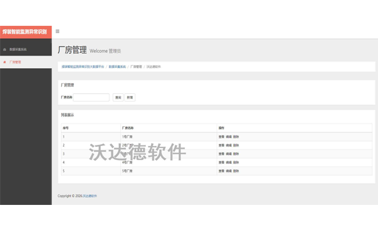Delete the row 3 factory entry
The width and height of the screenshot is (378, 238).
click(x=236, y=154)
